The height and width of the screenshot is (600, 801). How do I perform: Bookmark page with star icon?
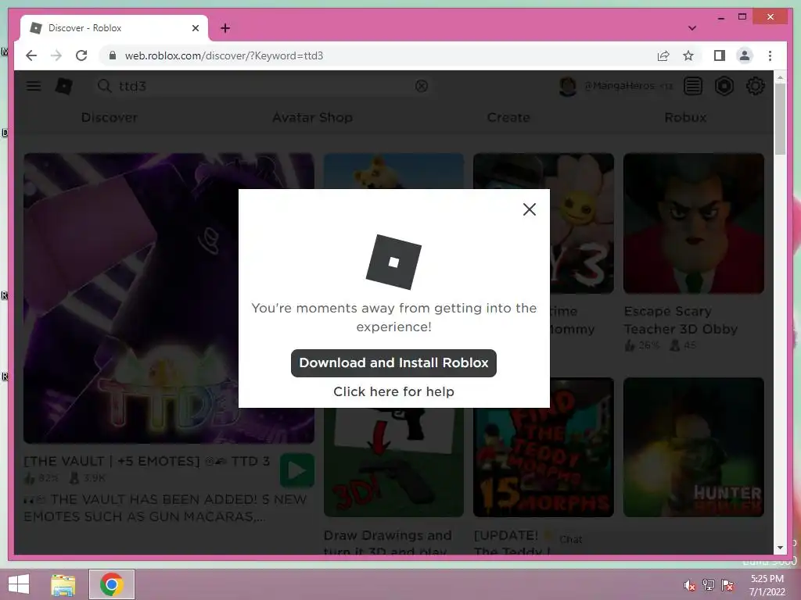click(688, 55)
